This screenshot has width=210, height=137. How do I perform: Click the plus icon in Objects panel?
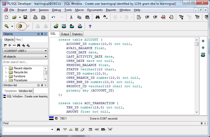(10, 45)
